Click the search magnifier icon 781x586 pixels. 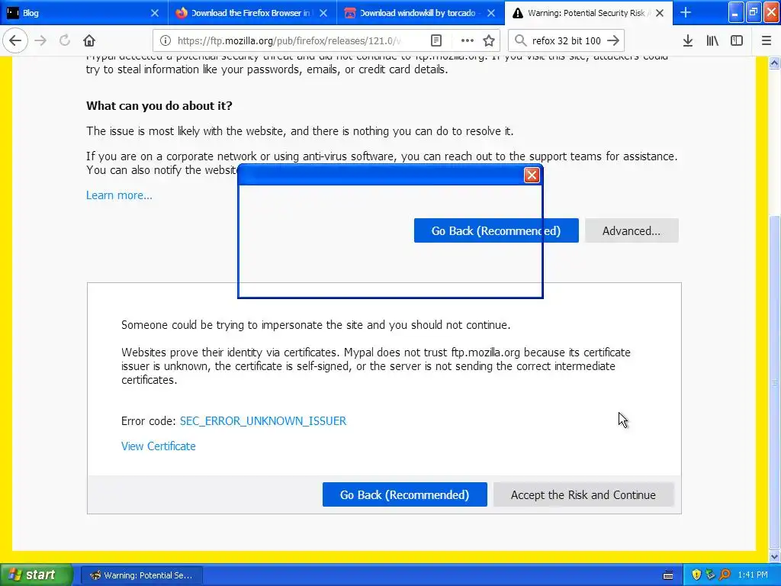pos(520,40)
